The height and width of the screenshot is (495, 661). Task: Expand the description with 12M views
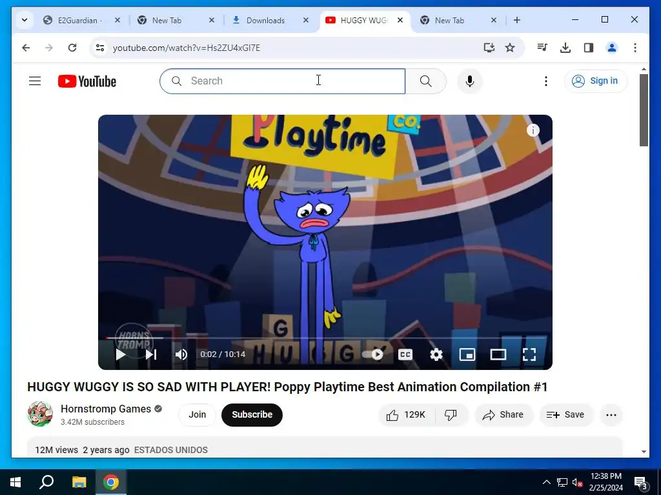pyautogui.click(x=325, y=448)
